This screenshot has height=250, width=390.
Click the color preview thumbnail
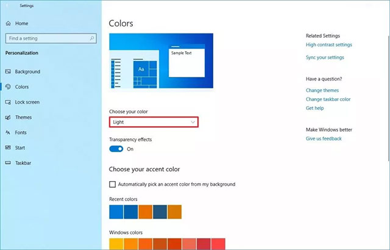tap(161, 61)
